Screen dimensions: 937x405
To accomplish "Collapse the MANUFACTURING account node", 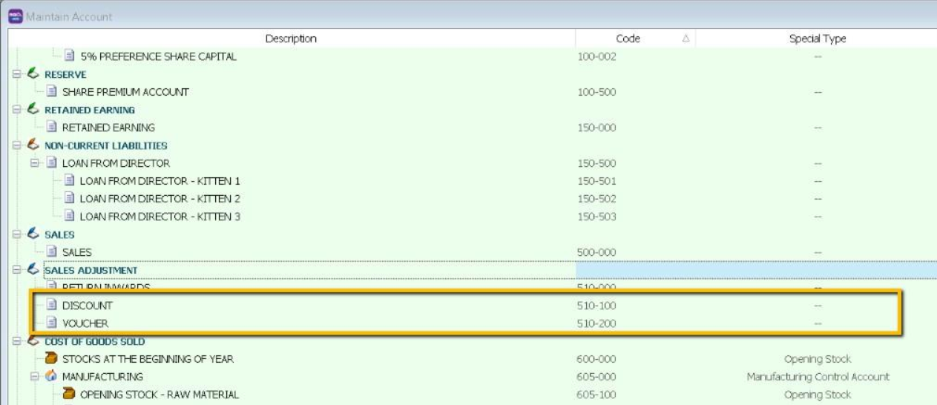I will point(35,377).
